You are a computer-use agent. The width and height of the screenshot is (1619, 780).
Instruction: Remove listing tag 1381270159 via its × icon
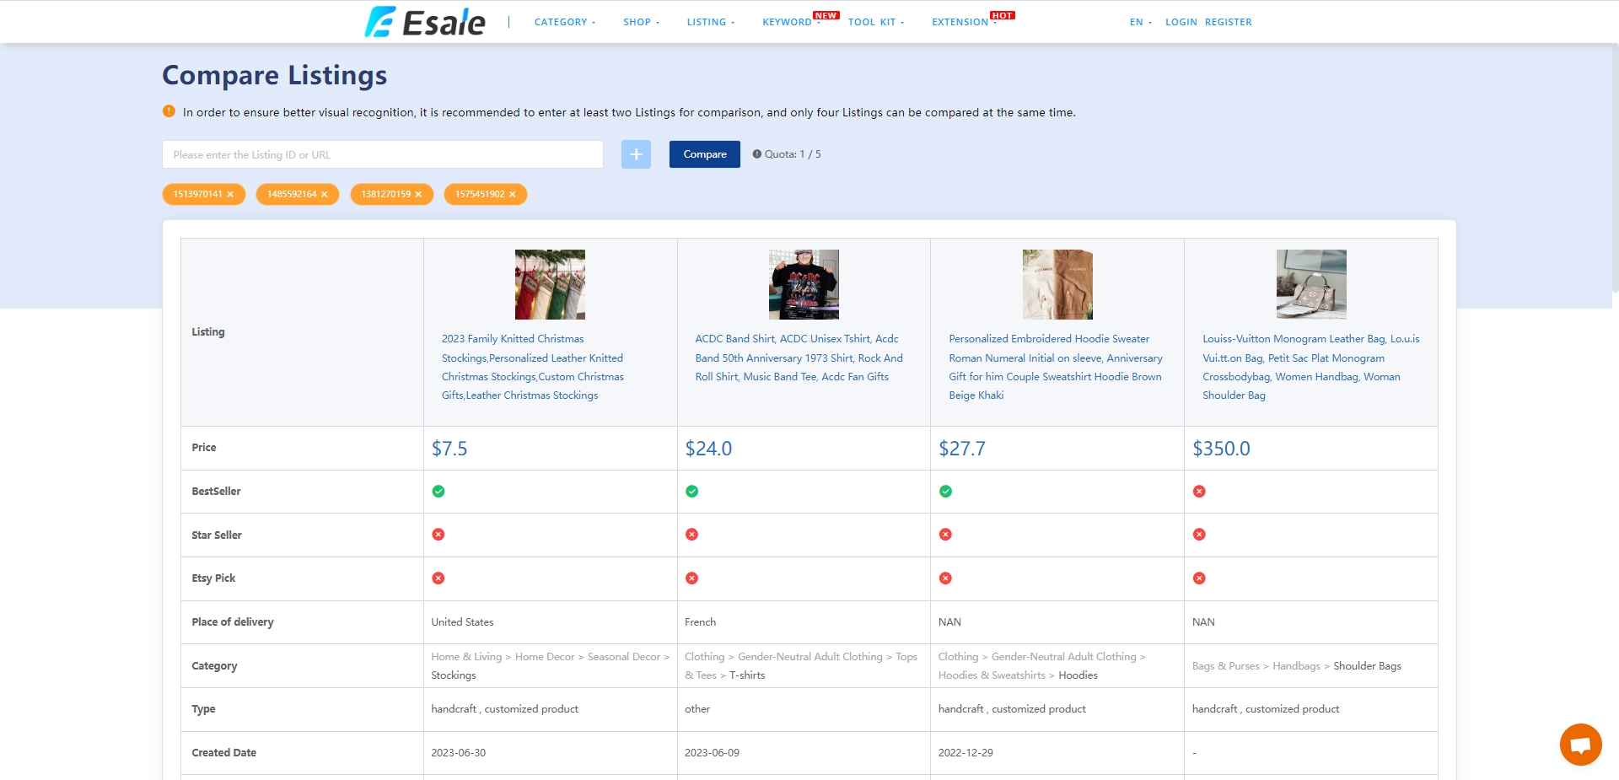[419, 194]
